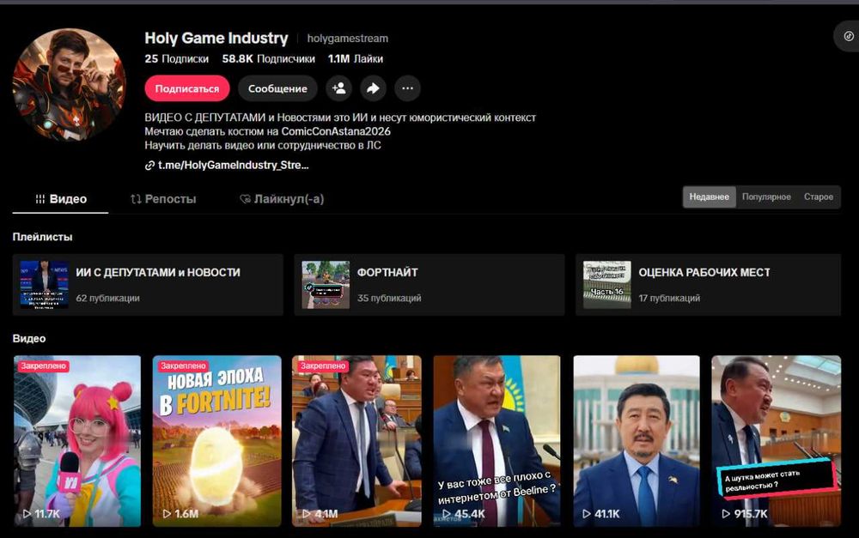Click the ОЦЕНКА РАБОЧИХ МЕСТ playlist thumbnail
This screenshot has height=538, width=859.
(607, 285)
